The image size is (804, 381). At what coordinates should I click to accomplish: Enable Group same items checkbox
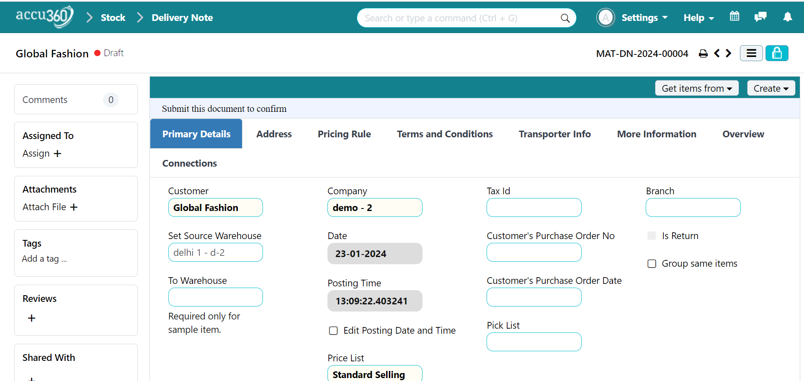pos(652,264)
